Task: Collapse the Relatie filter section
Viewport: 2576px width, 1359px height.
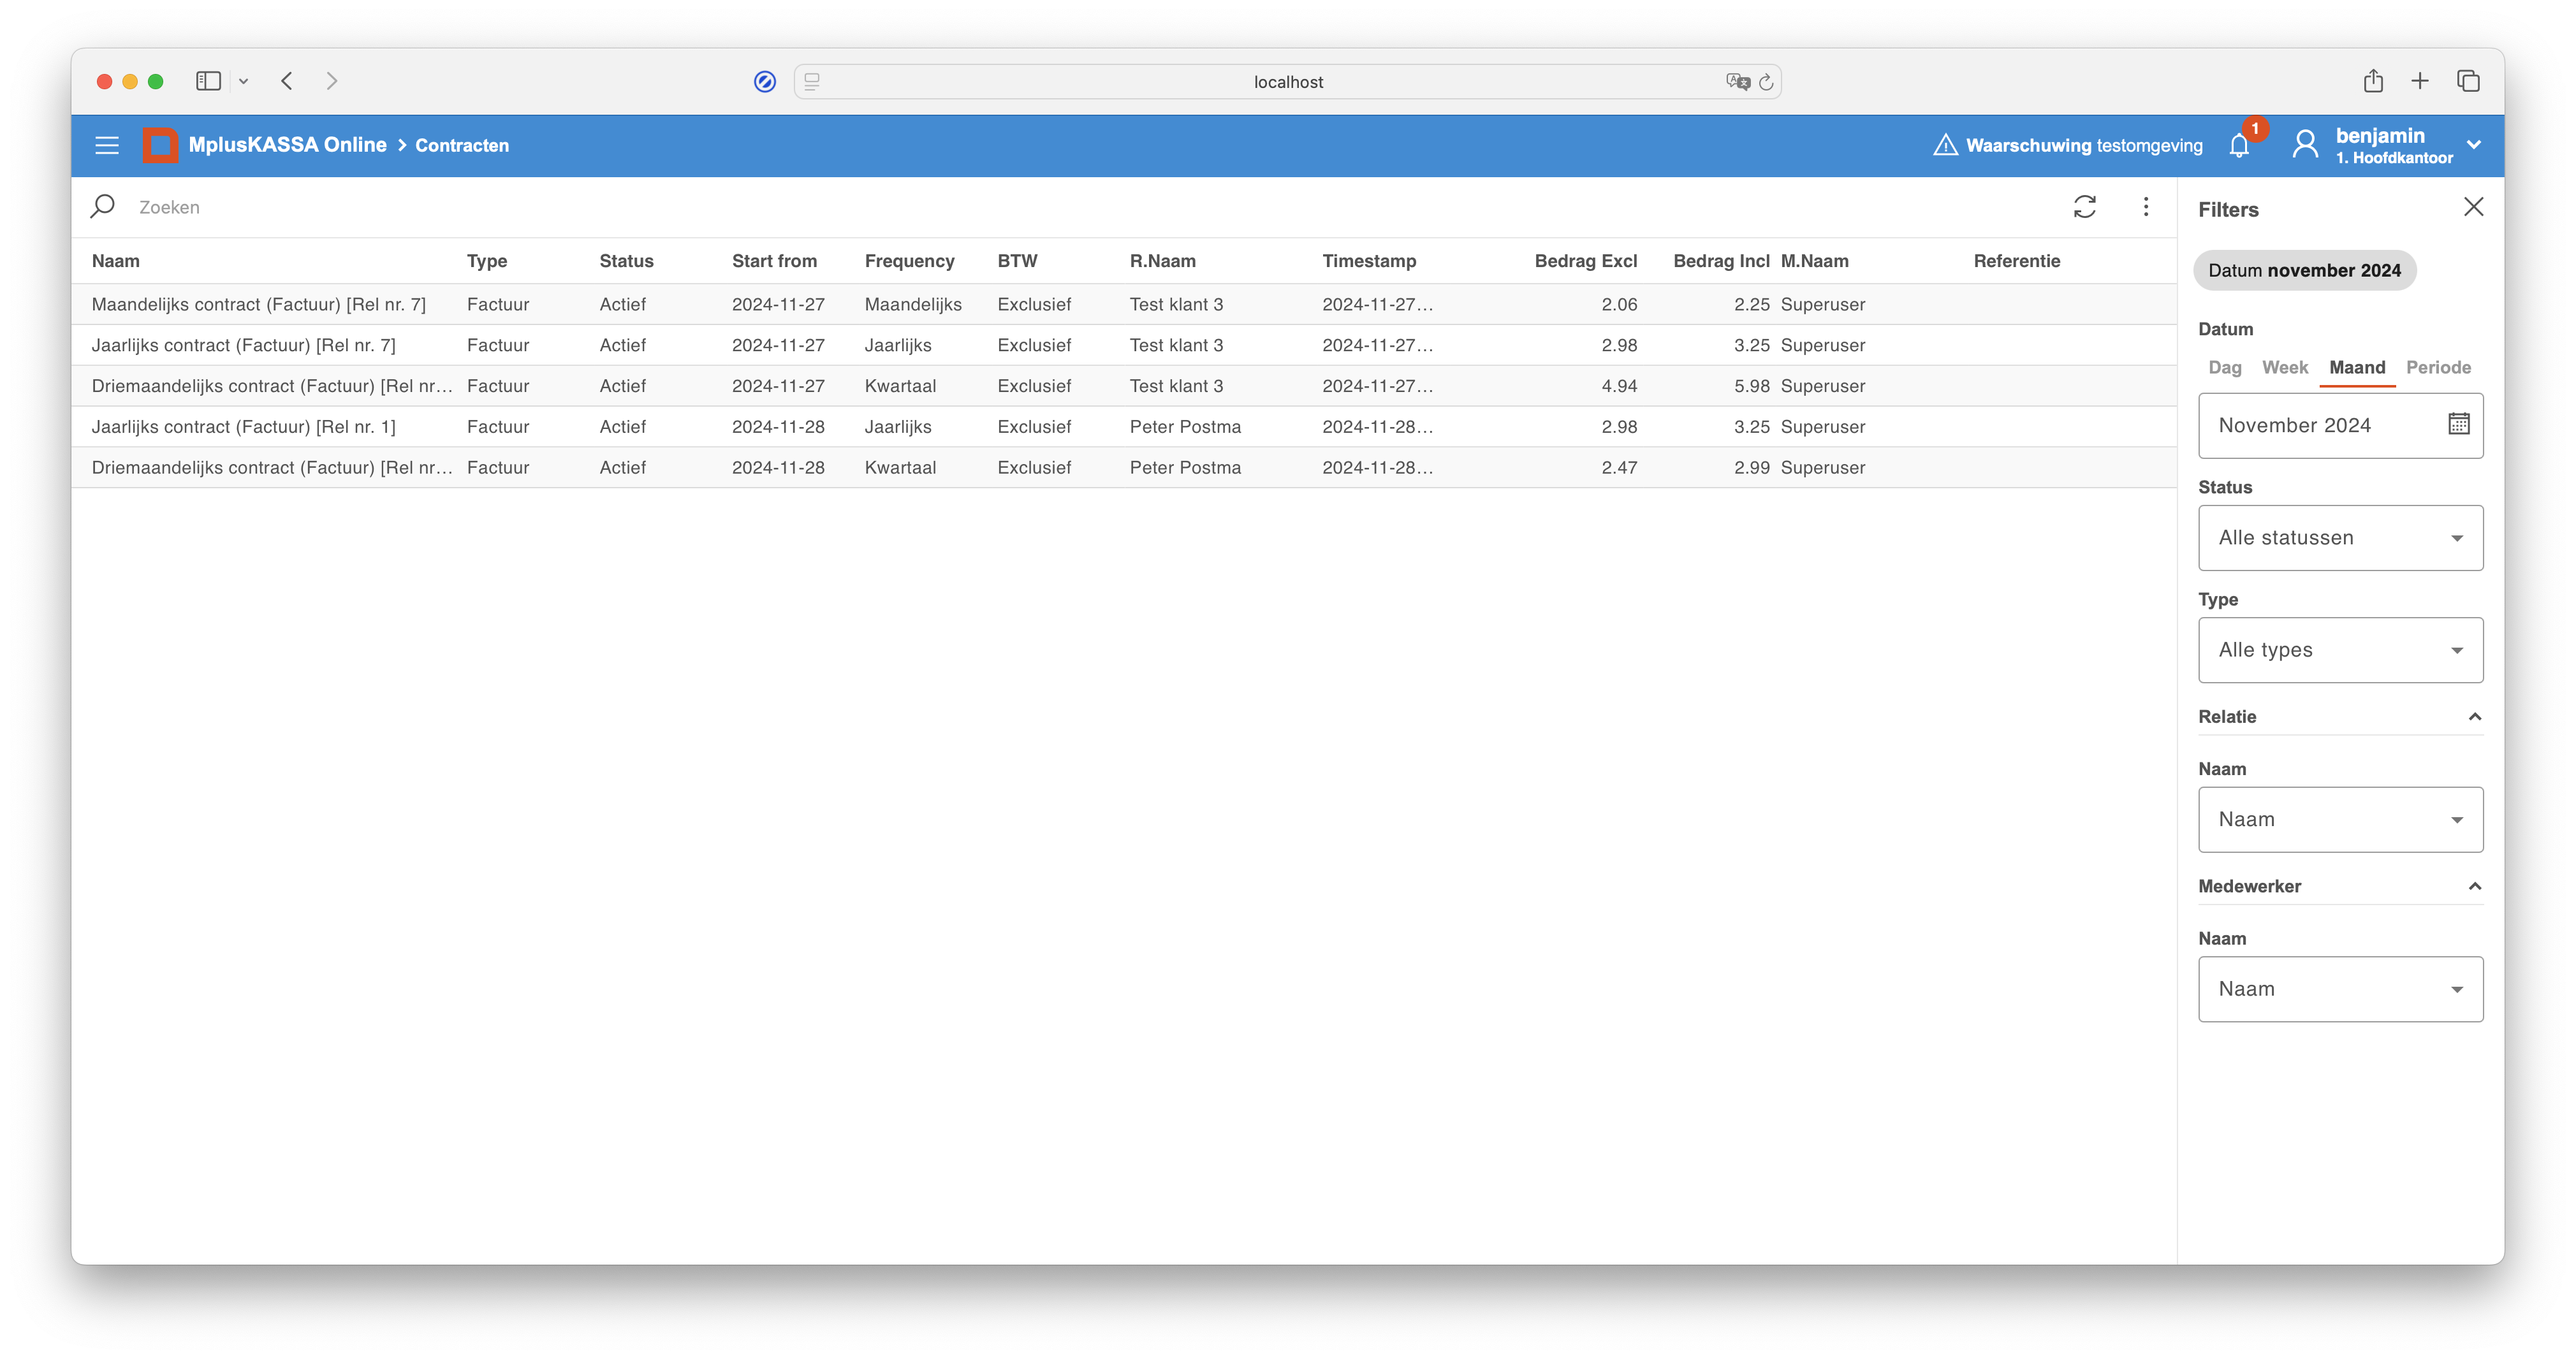Action: 2475,717
